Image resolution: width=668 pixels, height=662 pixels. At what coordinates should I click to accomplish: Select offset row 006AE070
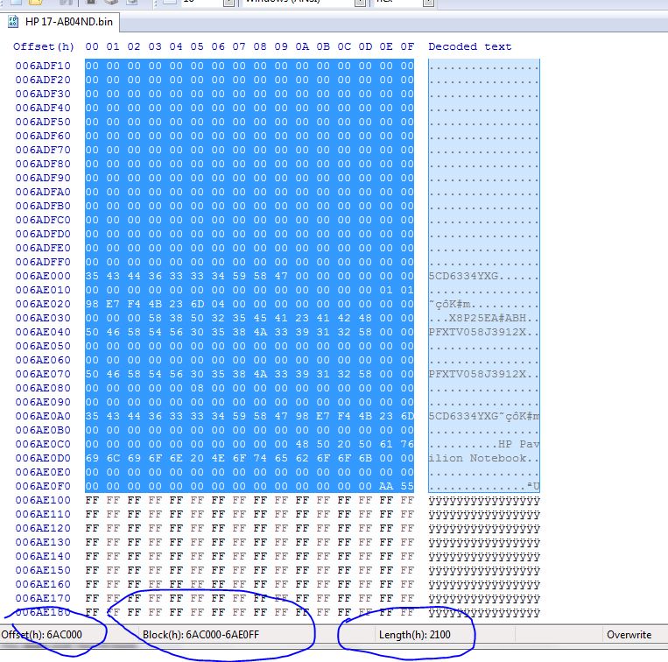tap(43, 374)
